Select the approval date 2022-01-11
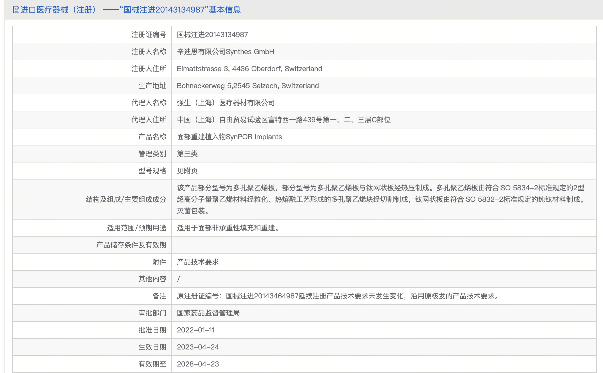 coord(196,330)
